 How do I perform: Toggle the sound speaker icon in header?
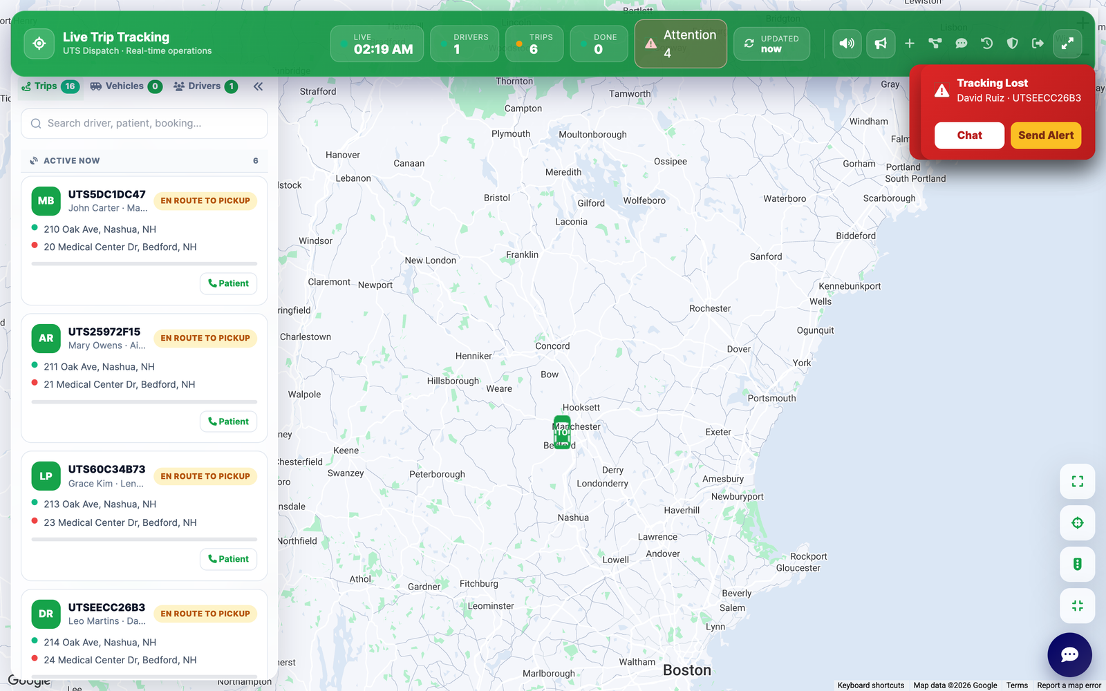click(847, 44)
